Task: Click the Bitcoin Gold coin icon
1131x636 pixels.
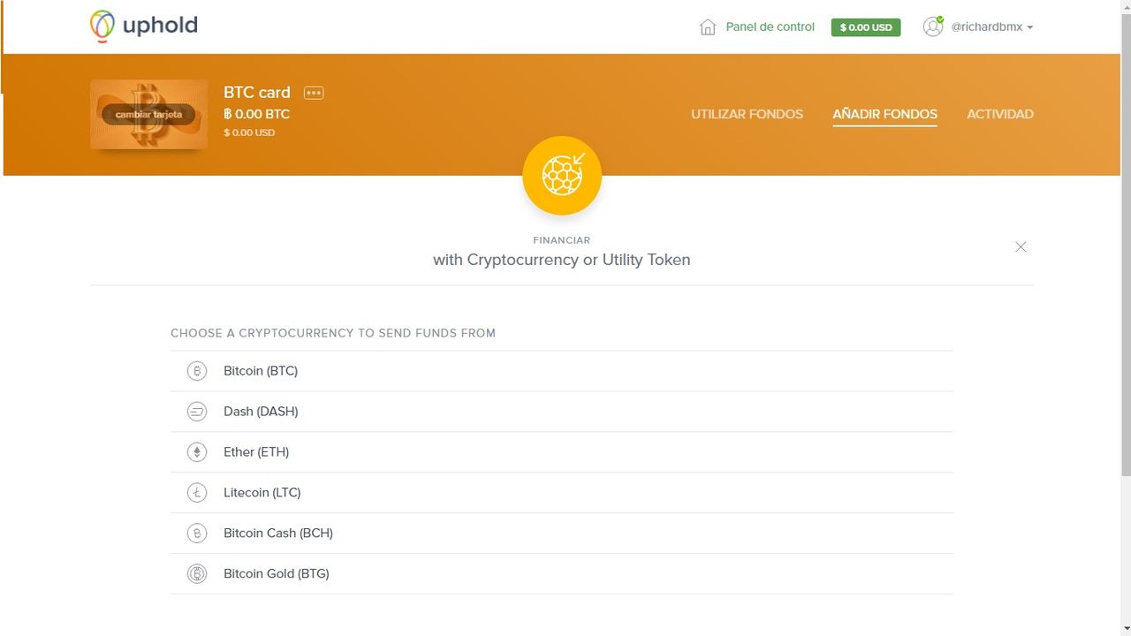Action: (x=196, y=574)
